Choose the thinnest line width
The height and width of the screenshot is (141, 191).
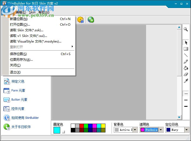[186, 94]
